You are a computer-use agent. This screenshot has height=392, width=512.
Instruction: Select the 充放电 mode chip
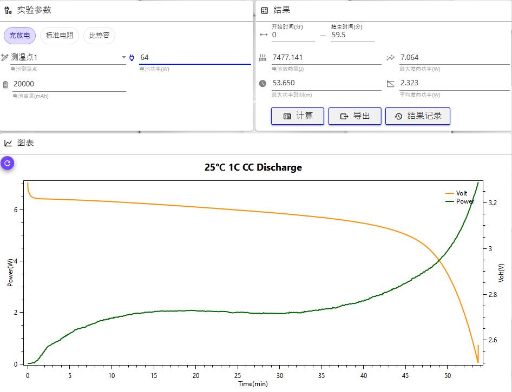coord(20,36)
